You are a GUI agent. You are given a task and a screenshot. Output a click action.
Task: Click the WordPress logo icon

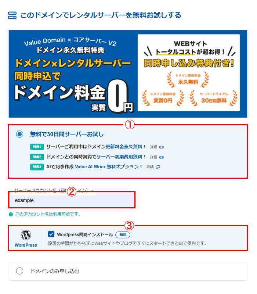(x=26, y=235)
